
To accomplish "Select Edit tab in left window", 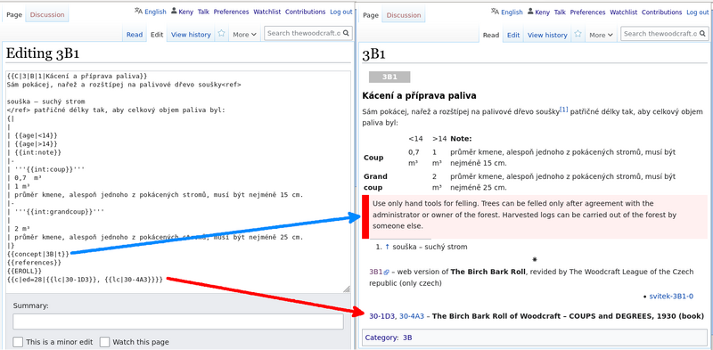I will click(157, 35).
